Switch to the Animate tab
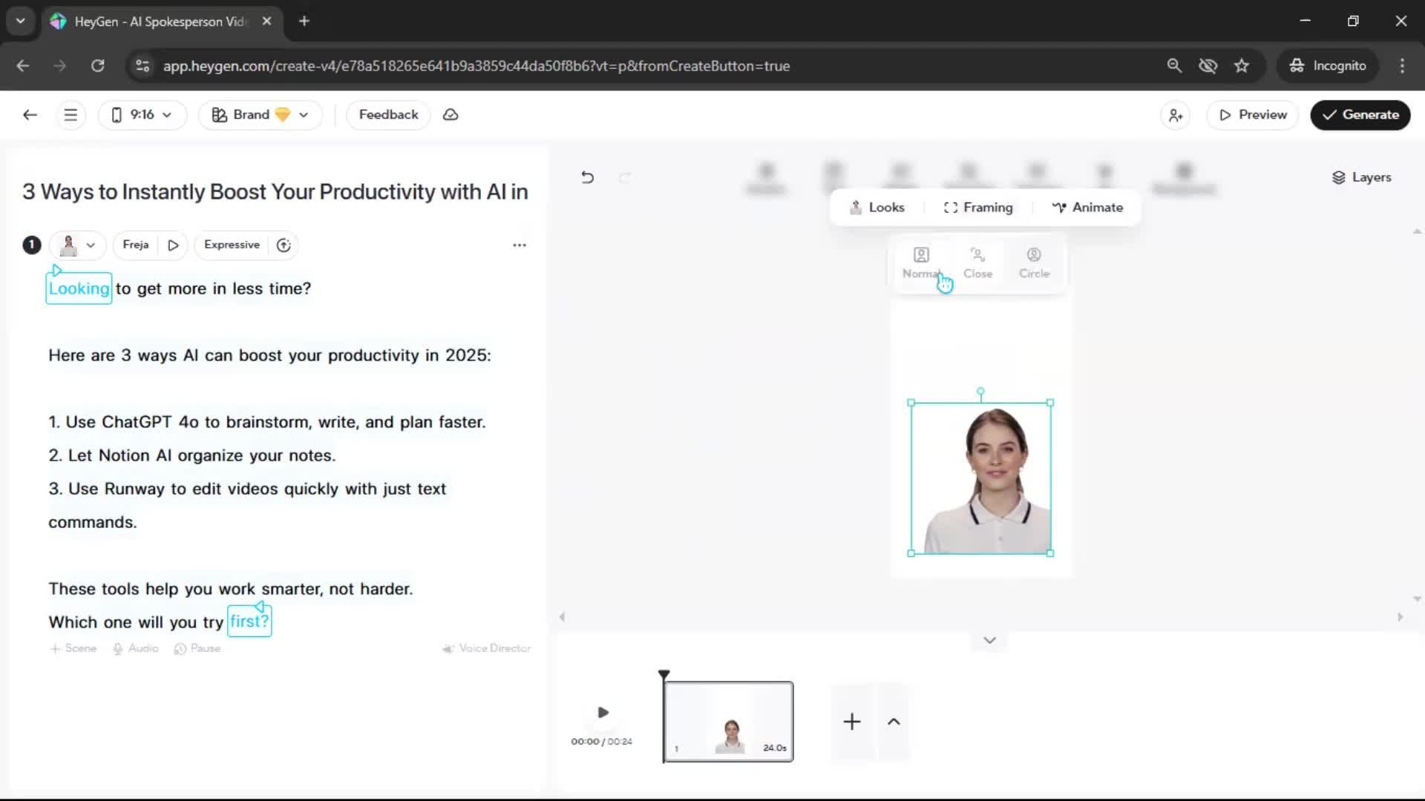This screenshot has height=801, width=1425. (1087, 208)
